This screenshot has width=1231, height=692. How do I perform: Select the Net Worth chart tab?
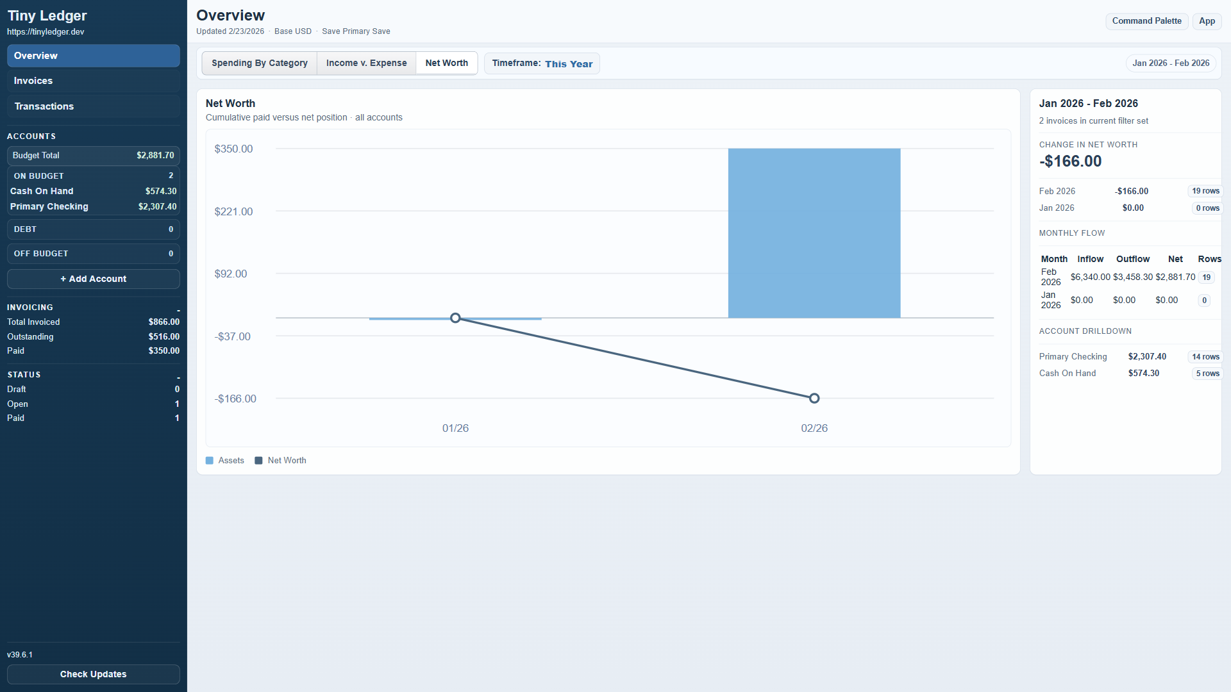[x=446, y=63]
